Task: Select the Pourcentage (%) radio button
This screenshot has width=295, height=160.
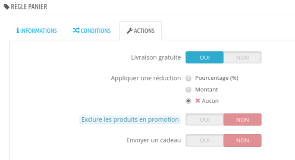Action: [x=188, y=78]
